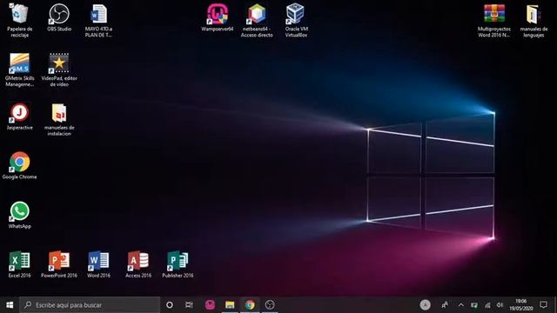This screenshot has height=313, width=557.
Task: Open the clock and date flyout
Action: click(x=521, y=305)
